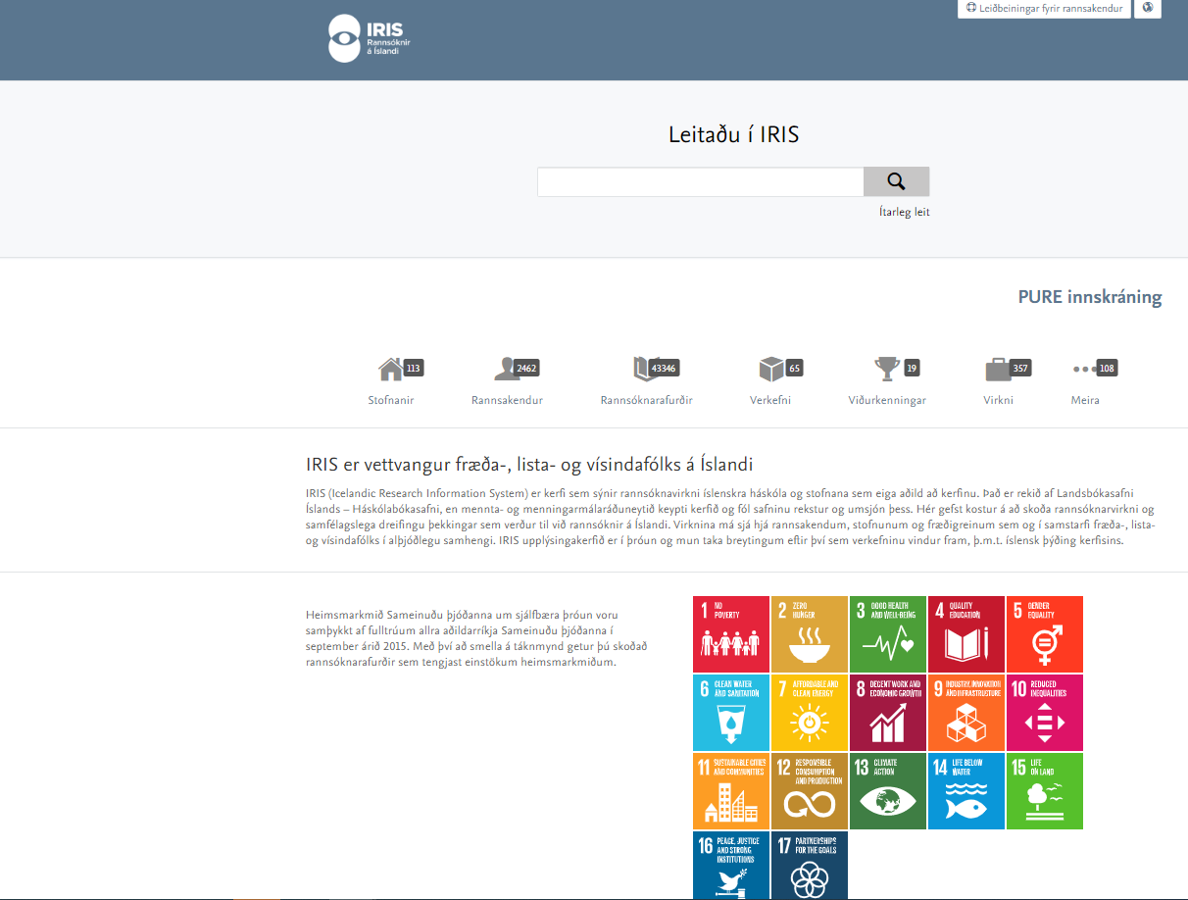Select the Climate Action goal tile
The width and height of the screenshot is (1188, 900).
click(x=888, y=791)
